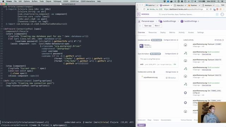226x127 pixels.
Task: Open the CIDER Interactions menu
Action: 88,1
